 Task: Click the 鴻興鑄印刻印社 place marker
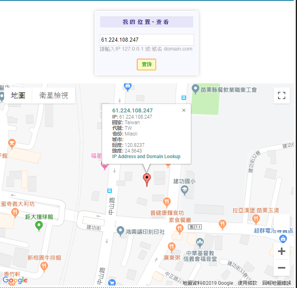click(120, 231)
